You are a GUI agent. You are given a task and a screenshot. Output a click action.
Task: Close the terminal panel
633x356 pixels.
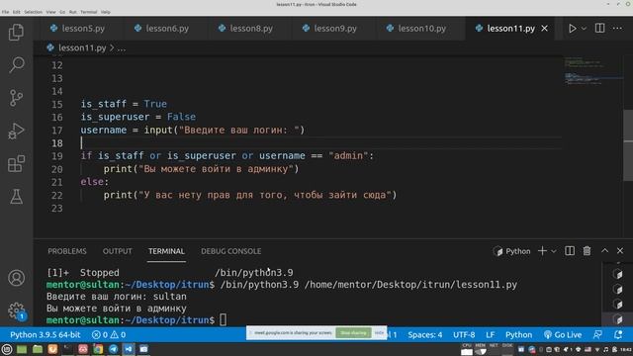(620, 251)
